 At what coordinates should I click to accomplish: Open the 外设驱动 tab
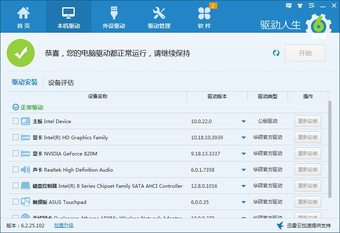click(114, 17)
